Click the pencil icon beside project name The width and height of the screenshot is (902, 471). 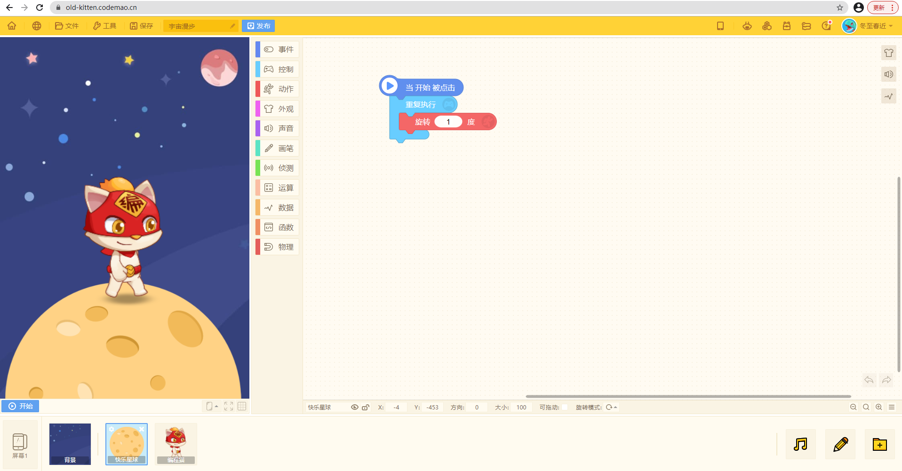pos(232,26)
